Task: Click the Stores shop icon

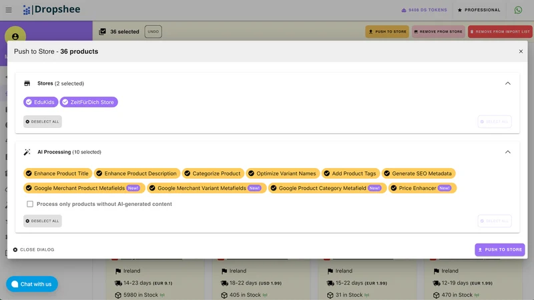Action: pos(27,83)
